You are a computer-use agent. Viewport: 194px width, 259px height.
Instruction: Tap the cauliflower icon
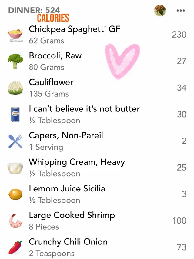(15, 88)
